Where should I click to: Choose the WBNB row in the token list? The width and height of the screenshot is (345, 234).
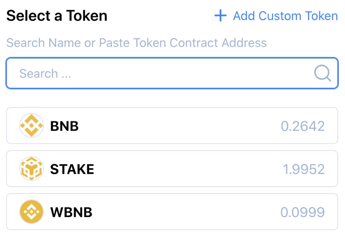click(x=172, y=212)
